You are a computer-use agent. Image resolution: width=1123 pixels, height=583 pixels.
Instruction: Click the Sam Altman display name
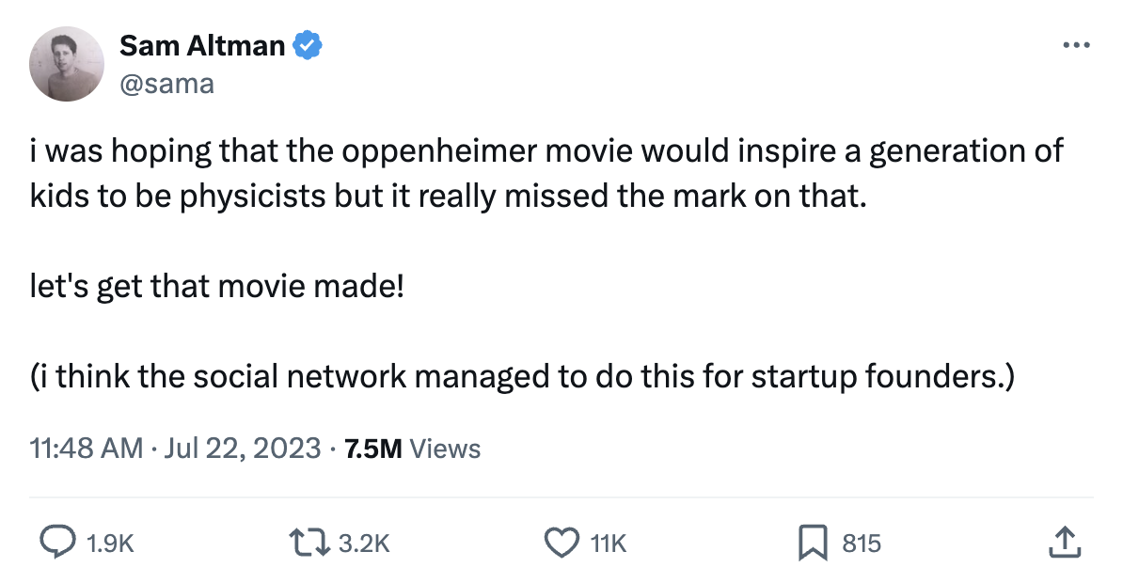click(202, 45)
